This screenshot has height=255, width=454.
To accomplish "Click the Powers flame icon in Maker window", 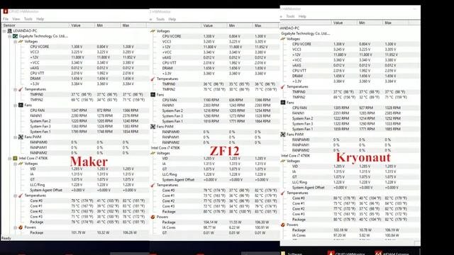I will click(x=21, y=227).
